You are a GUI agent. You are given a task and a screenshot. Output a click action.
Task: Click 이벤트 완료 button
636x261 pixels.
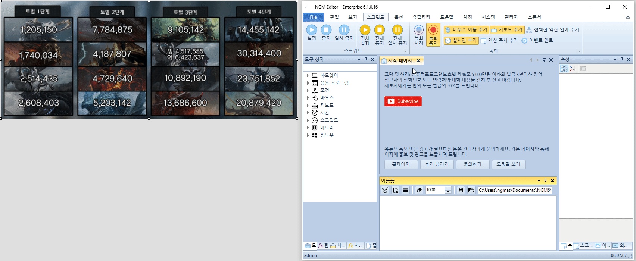click(x=537, y=40)
